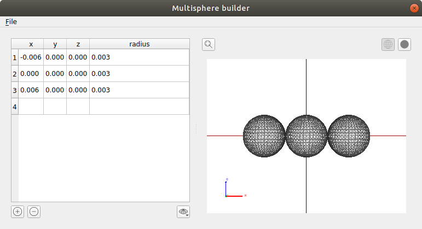Click row 2 radius value 0.003
The height and width of the screenshot is (229, 422).
(x=140, y=74)
